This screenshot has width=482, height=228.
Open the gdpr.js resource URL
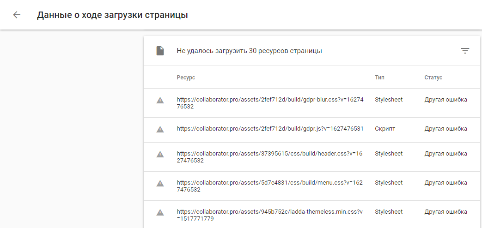pos(270,129)
